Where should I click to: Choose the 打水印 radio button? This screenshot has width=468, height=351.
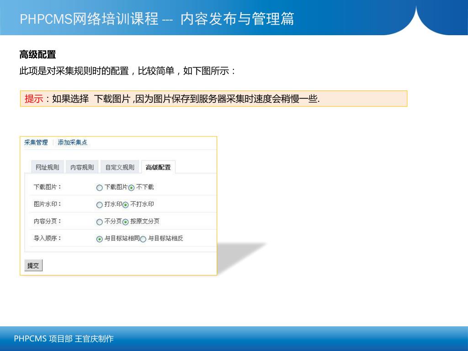point(99,205)
